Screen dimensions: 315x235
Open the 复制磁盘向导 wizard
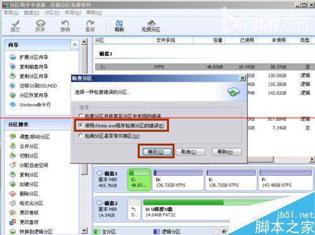pos(34,67)
